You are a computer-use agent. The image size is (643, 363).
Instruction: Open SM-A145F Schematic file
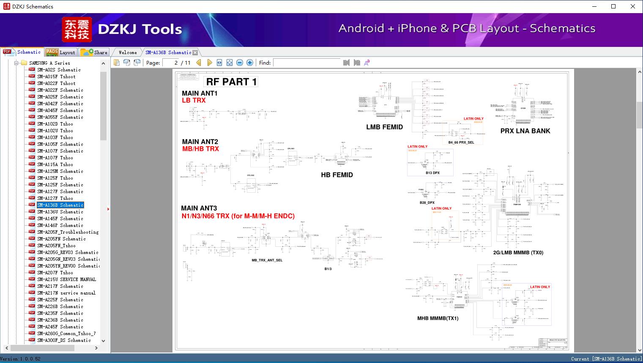tap(60, 218)
